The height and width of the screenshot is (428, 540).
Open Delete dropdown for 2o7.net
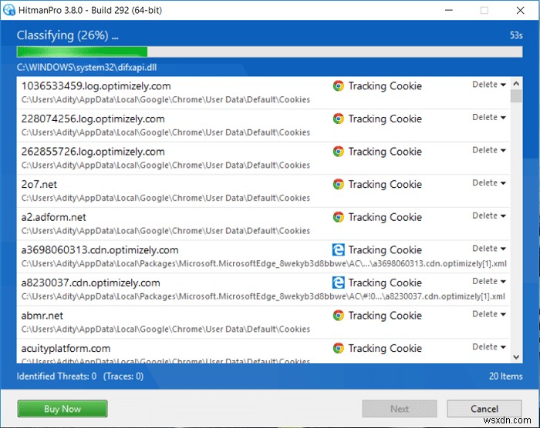point(488,183)
